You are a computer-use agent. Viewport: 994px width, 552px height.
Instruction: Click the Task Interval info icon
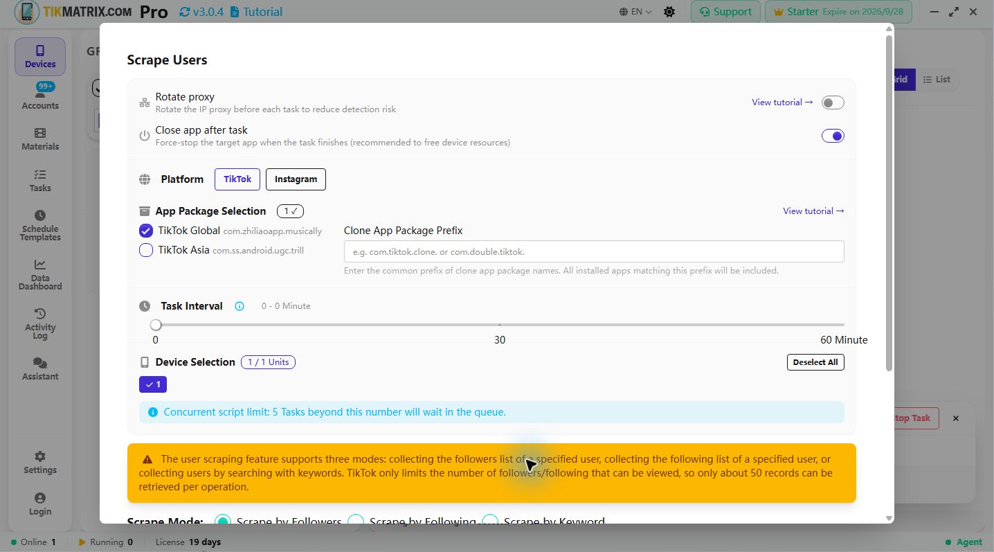240,306
